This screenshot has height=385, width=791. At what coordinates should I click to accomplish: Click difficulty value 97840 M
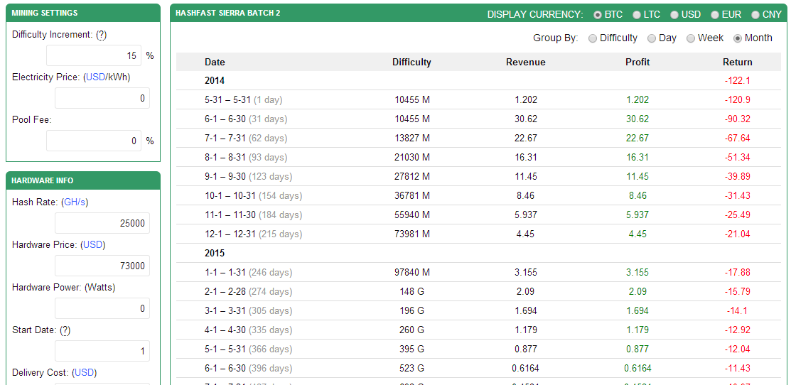pyautogui.click(x=412, y=272)
